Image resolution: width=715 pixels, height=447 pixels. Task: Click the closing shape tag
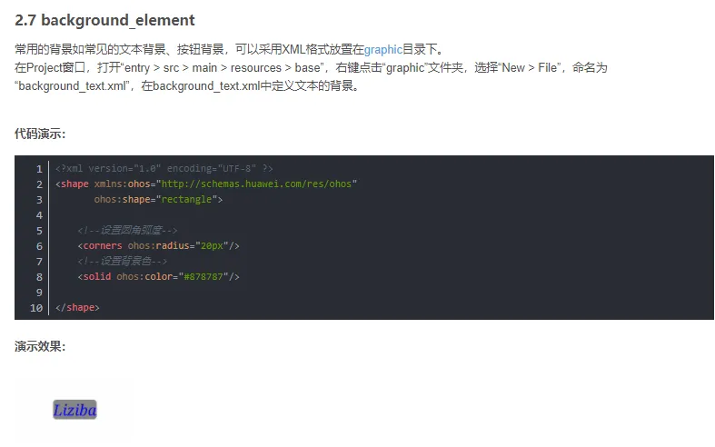(x=77, y=307)
